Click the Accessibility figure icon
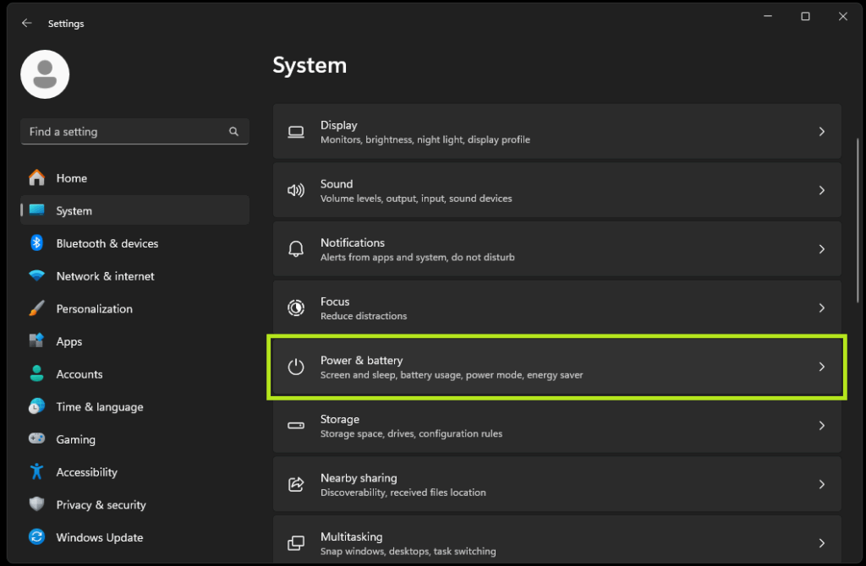 37,471
